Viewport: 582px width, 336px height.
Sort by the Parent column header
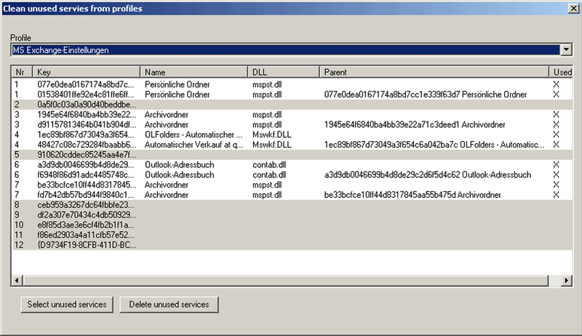(434, 72)
